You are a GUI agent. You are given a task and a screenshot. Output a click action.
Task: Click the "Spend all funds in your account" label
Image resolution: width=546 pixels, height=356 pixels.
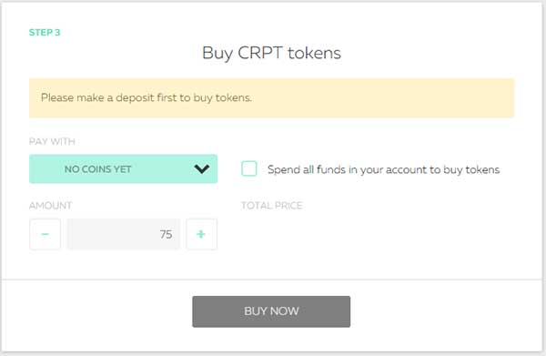pyautogui.click(x=383, y=169)
